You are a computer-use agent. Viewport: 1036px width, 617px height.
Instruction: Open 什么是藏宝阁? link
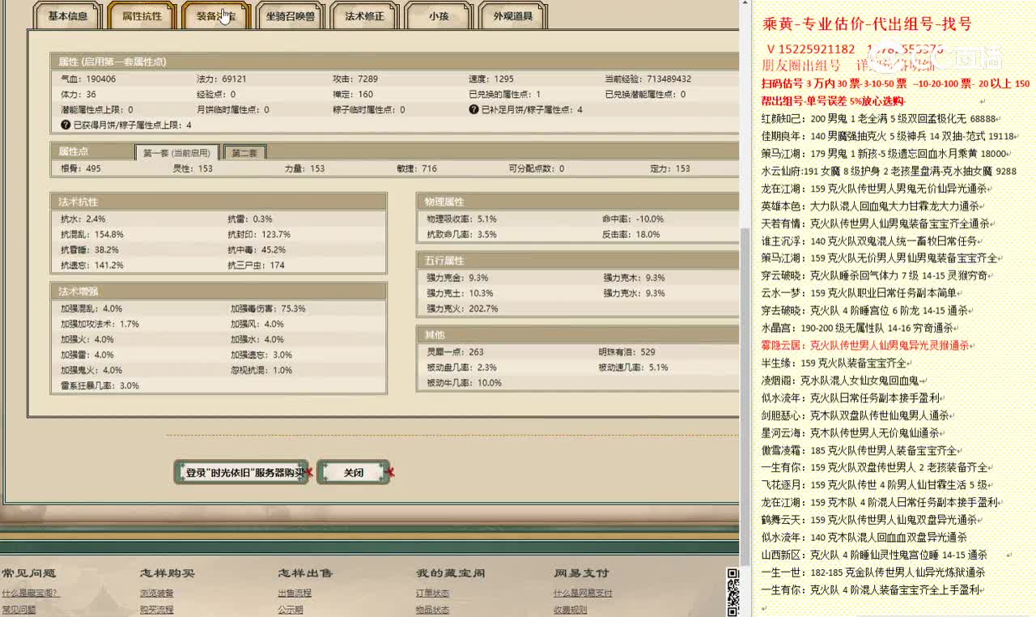pyautogui.click(x=30, y=593)
